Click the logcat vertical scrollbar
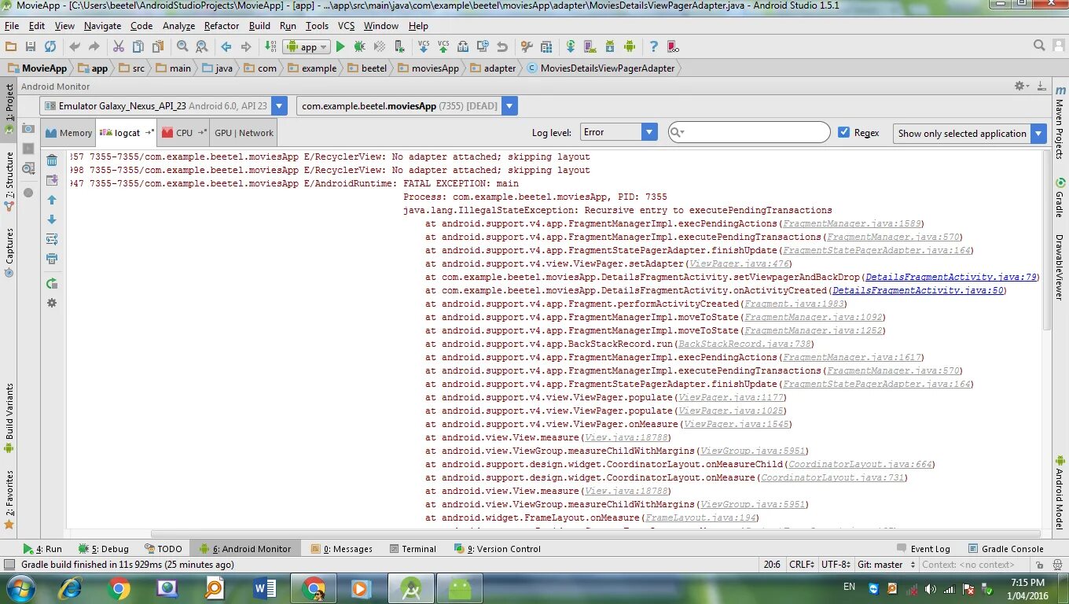This screenshot has height=604, width=1069. pyautogui.click(x=1046, y=240)
